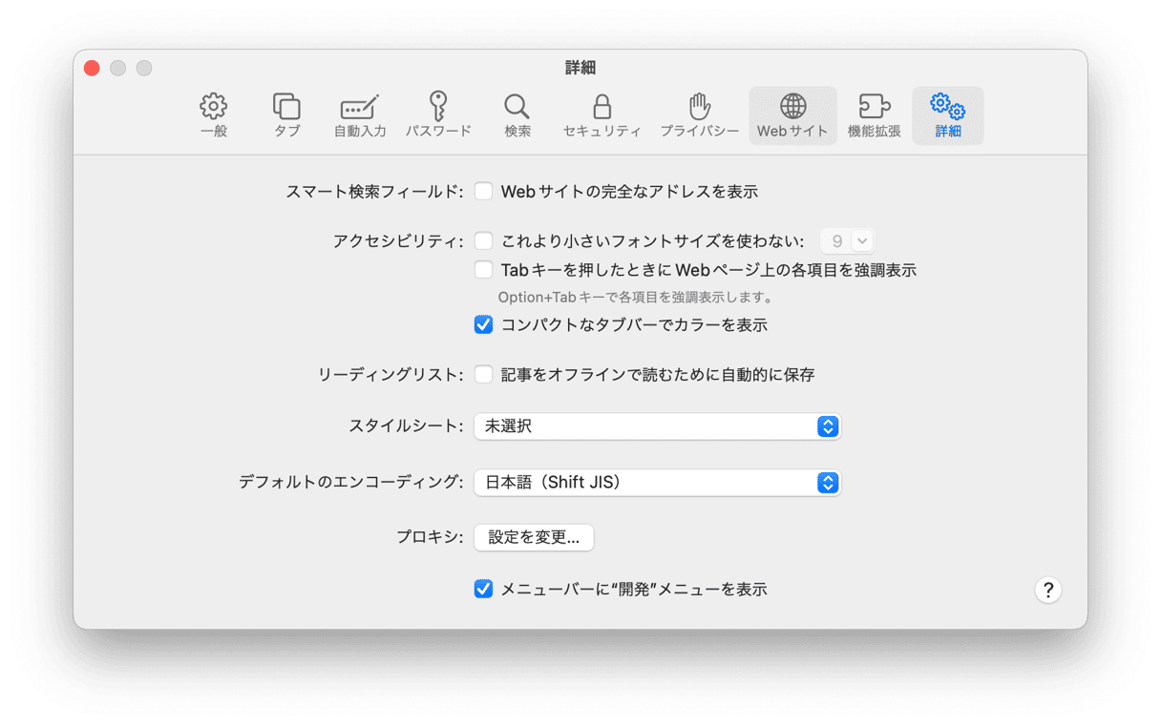The image size is (1161, 726).
Task: Click the リーディングリスト label
Action: tap(391, 375)
